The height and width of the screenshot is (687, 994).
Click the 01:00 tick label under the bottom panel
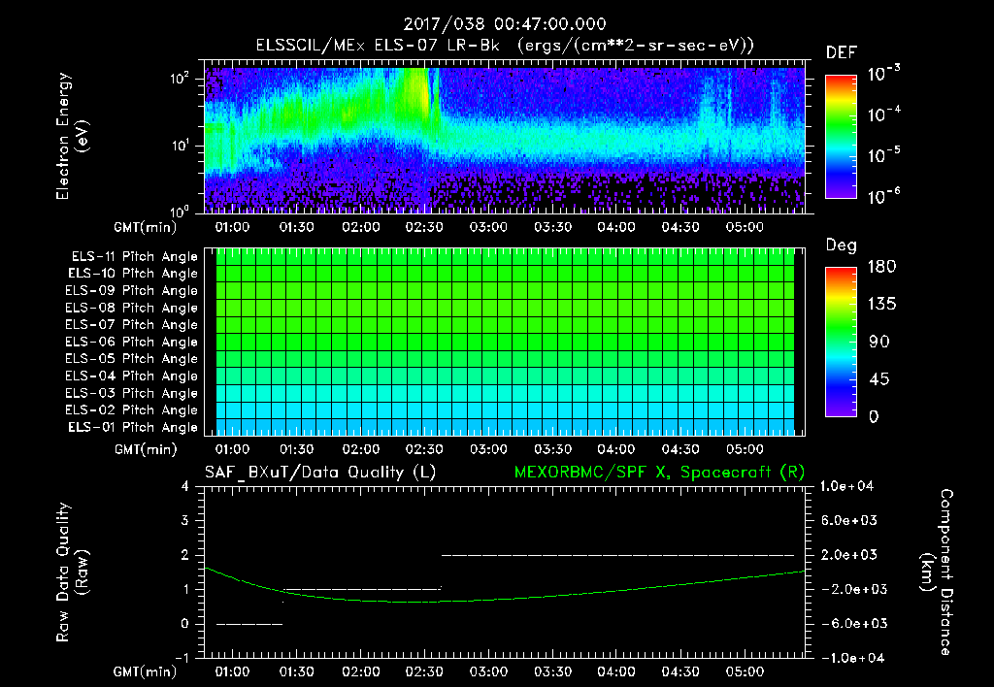click(233, 671)
